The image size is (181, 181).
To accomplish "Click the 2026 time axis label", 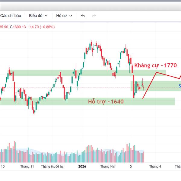I will 82,167.
